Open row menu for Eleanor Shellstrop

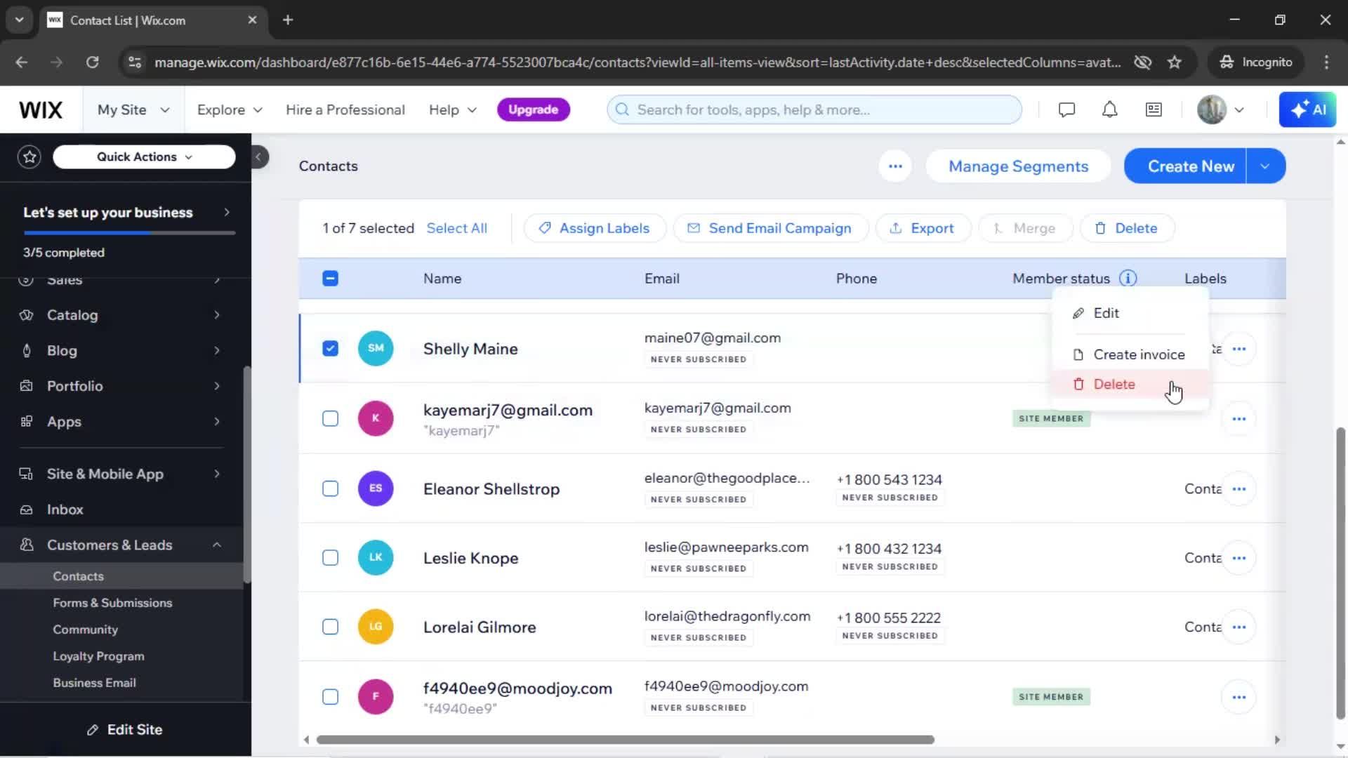click(1238, 488)
